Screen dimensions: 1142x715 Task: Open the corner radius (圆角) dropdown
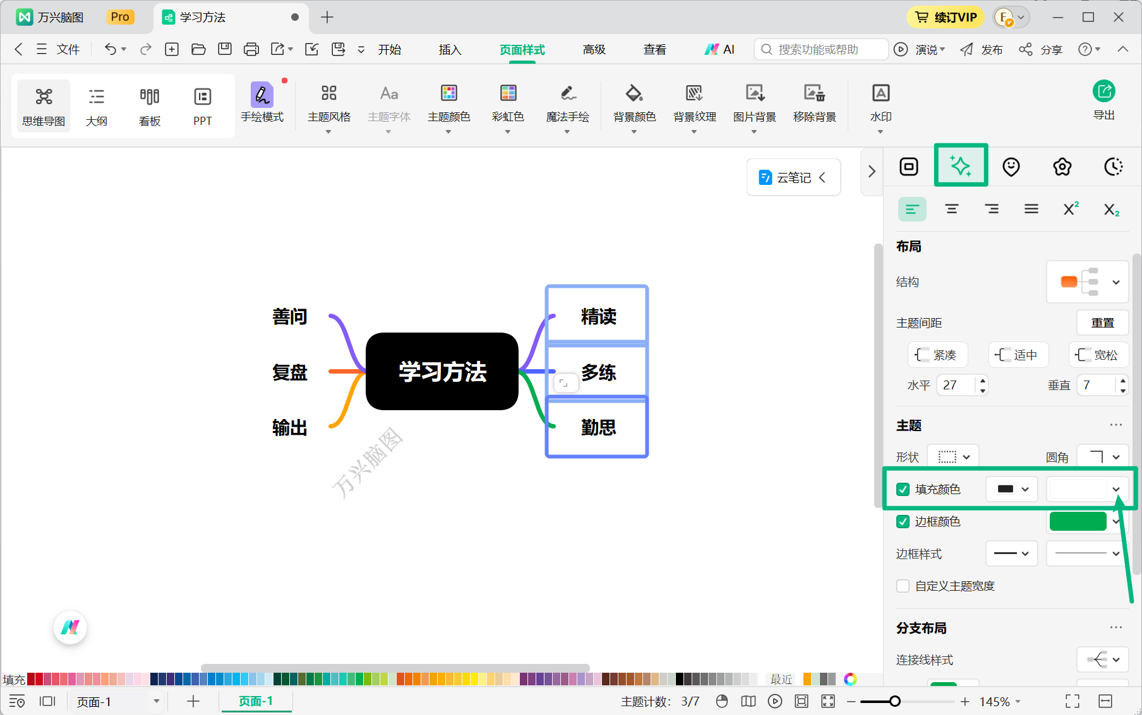click(1103, 457)
